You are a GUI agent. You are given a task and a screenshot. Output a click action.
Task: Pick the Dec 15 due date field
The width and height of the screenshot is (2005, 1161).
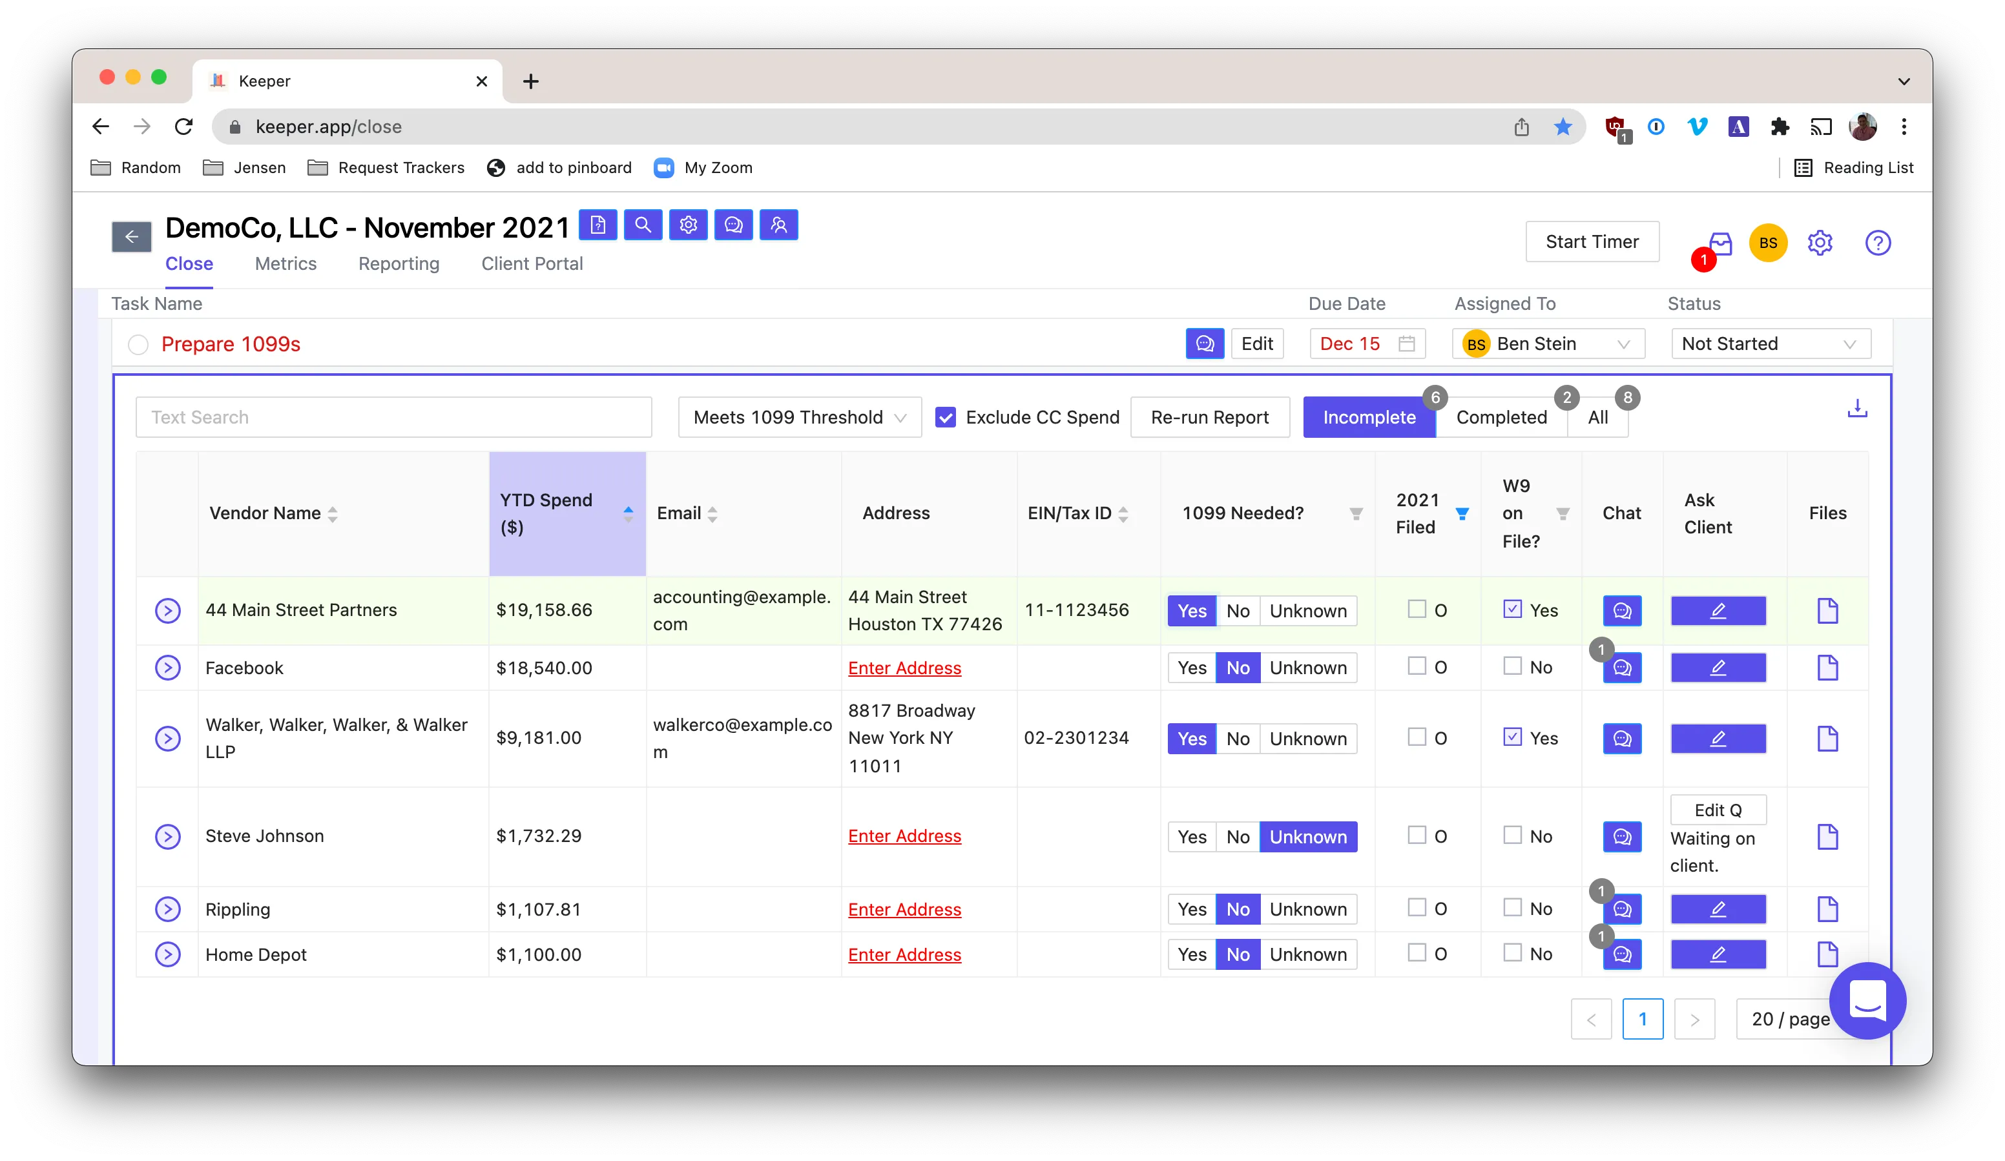(x=1367, y=344)
